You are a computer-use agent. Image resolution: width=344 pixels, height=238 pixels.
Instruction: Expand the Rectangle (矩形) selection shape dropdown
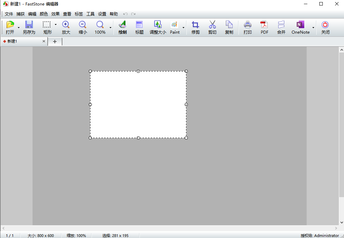(x=56, y=24)
